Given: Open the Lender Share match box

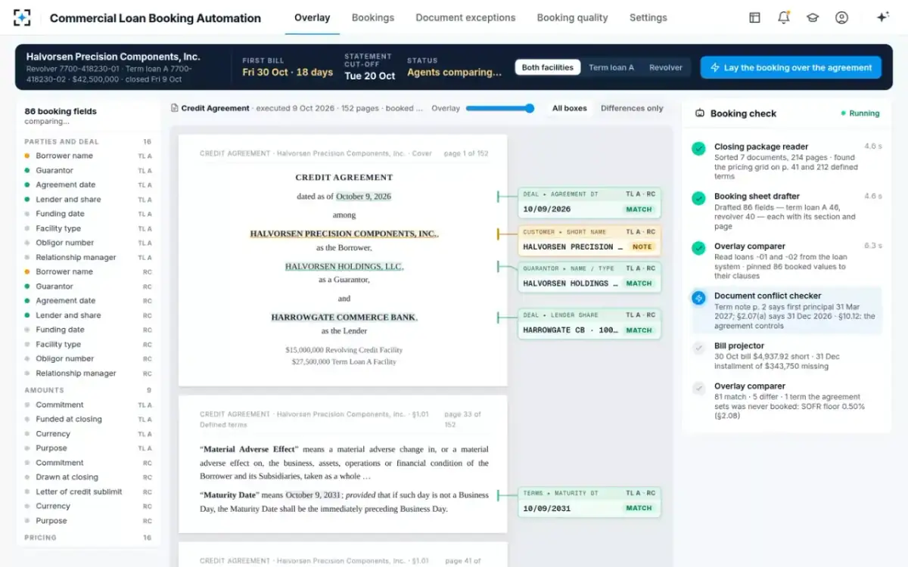Looking at the screenshot, I should pos(589,323).
